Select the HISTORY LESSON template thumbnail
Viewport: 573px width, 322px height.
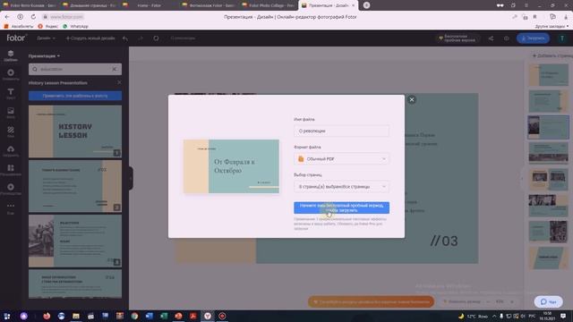[x=75, y=131]
